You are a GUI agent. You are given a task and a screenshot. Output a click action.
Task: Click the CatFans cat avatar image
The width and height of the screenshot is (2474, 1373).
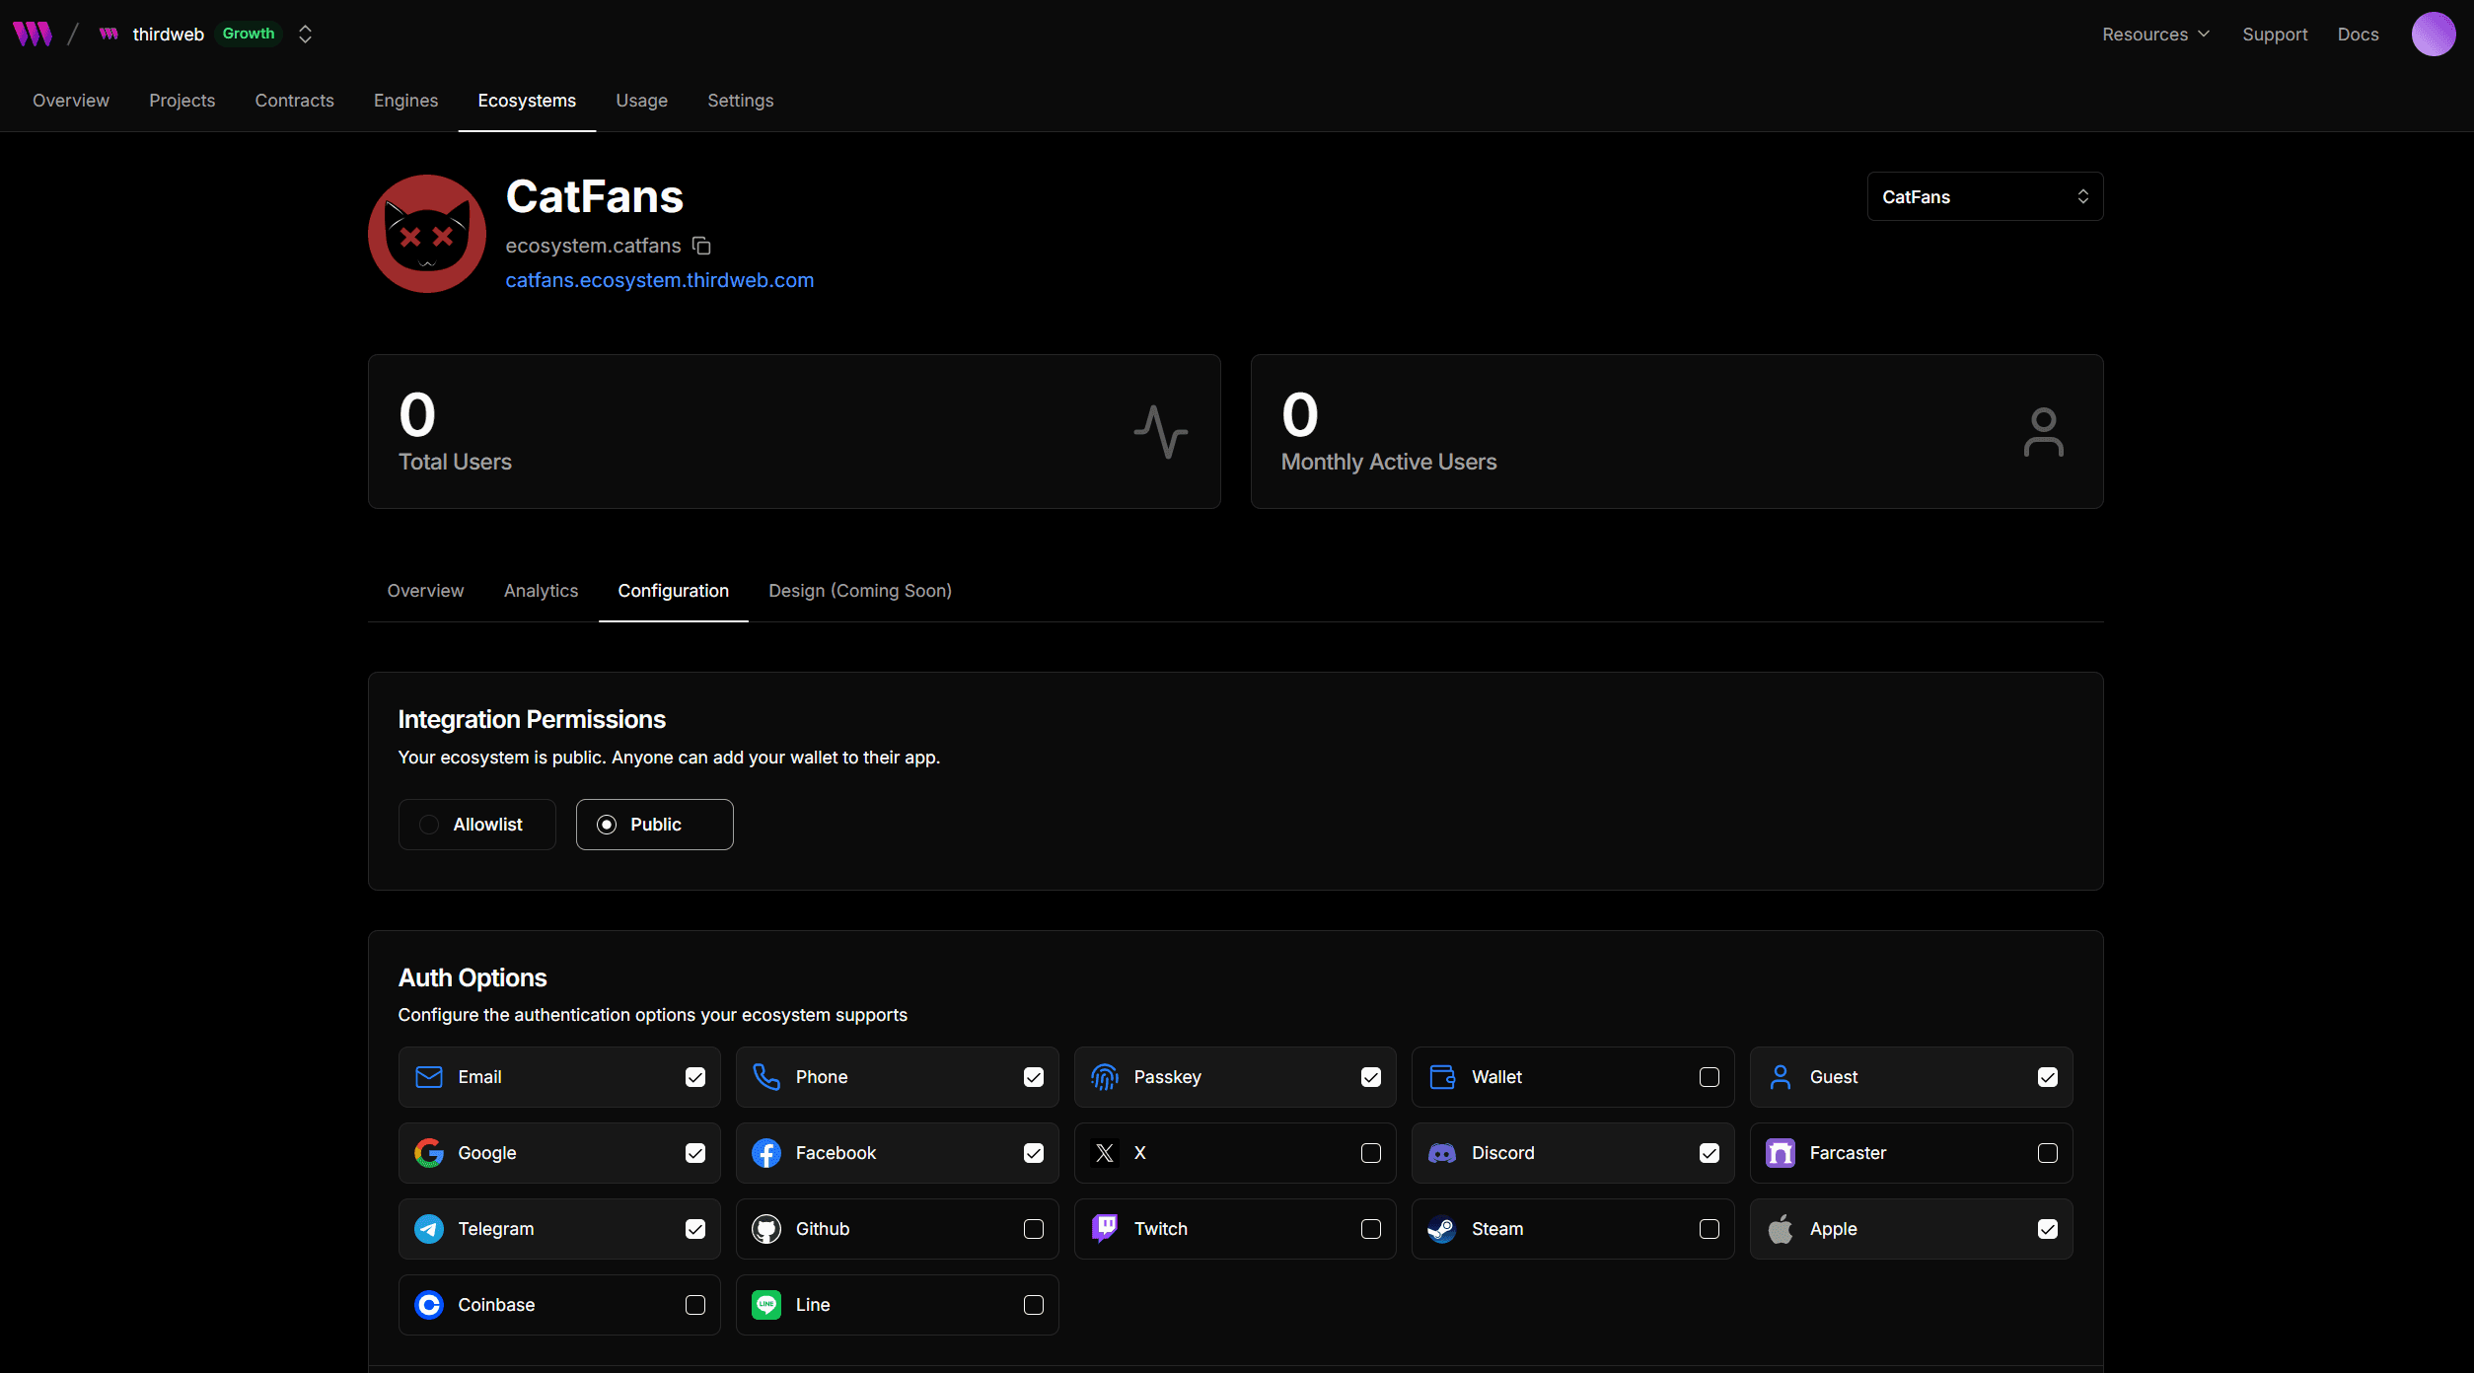point(426,234)
